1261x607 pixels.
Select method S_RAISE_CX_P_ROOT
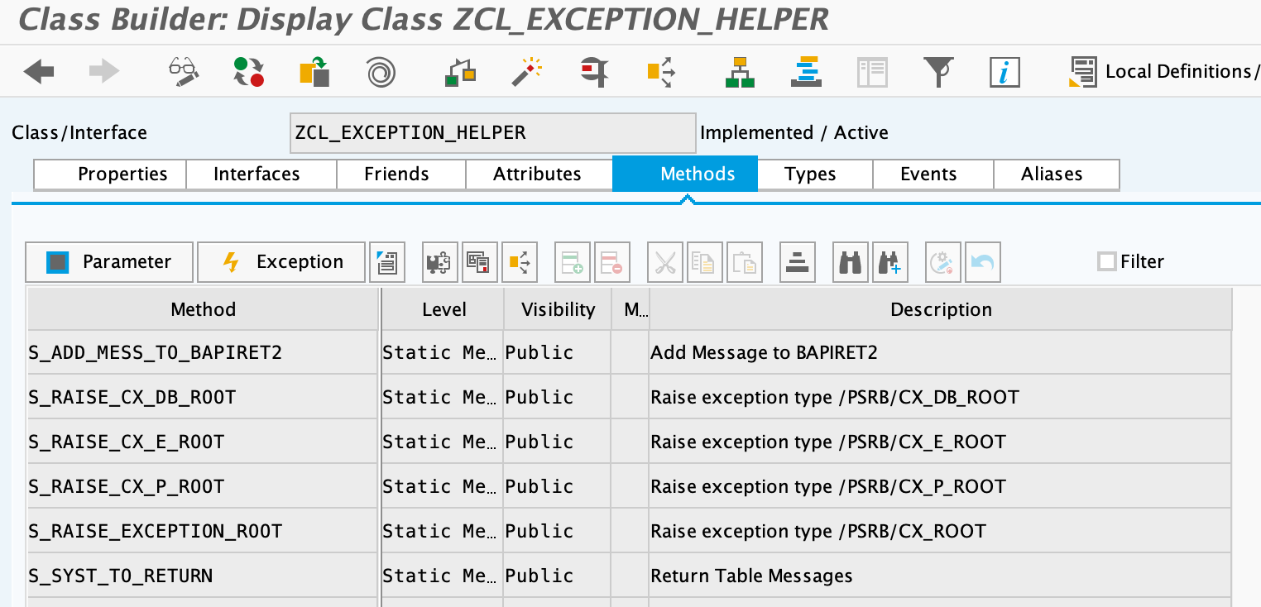pyautogui.click(x=203, y=486)
